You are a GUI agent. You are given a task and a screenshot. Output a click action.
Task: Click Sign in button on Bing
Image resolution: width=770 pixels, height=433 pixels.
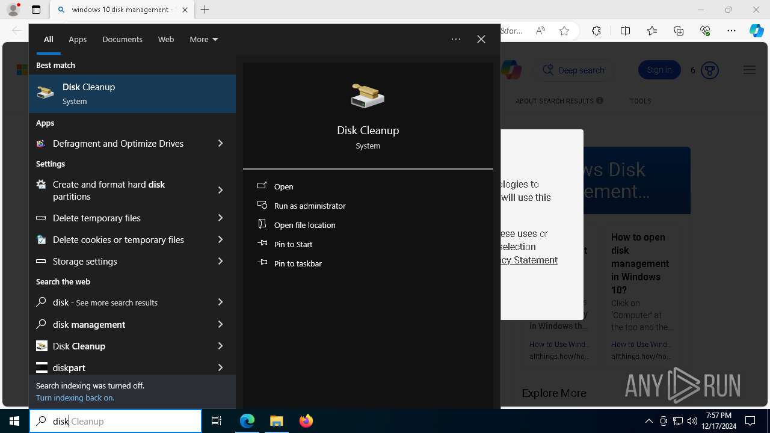(x=659, y=70)
